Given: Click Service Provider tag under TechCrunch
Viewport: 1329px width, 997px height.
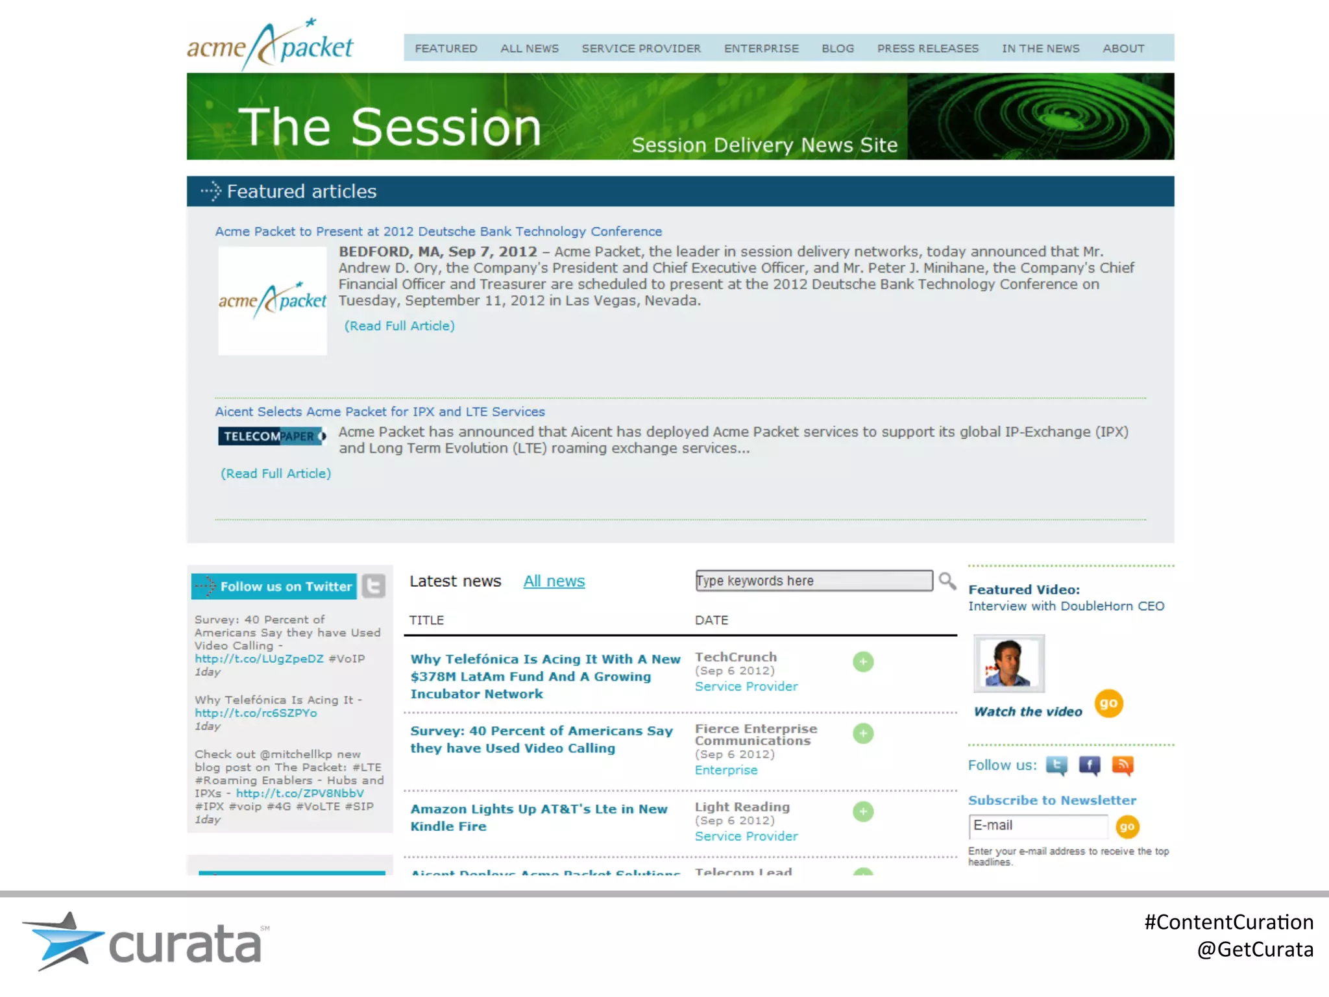Looking at the screenshot, I should click(746, 686).
